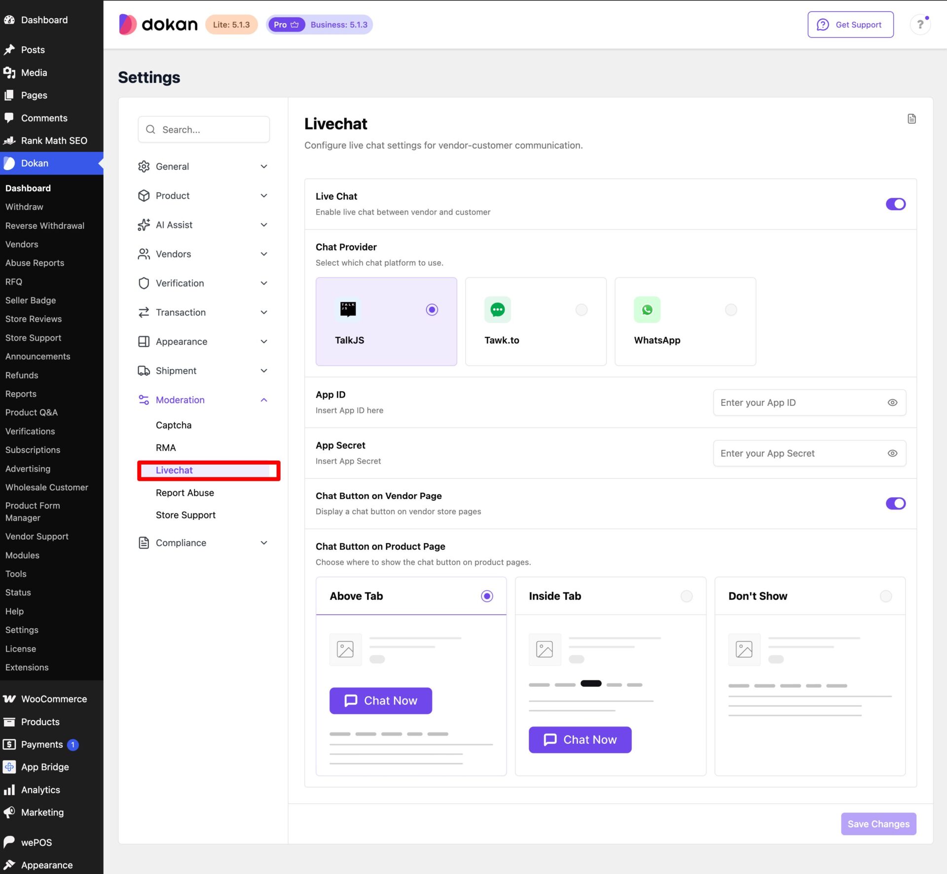Click the TalkJS provider logo icon
This screenshot has width=947, height=874.
(x=348, y=309)
